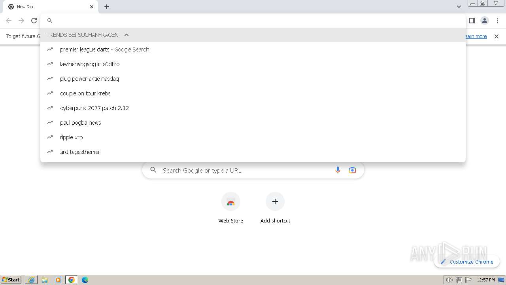The width and height of the screenshot is (506, 285).
Task: Open the tab search dropdown arrow
Action: click(459, 7)
